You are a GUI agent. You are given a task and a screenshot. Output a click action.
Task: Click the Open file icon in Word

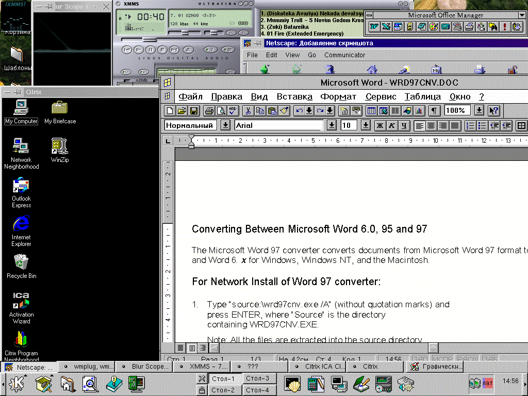182,110
